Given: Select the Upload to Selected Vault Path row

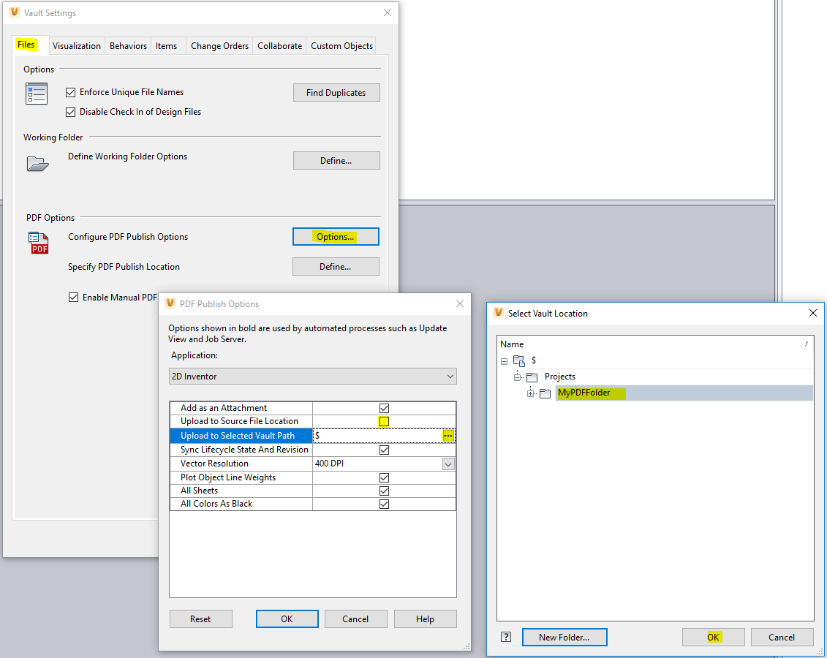Looking at the screenshot, I should [241, 436].
